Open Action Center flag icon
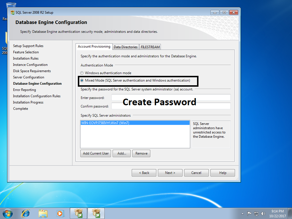The width and height of the screenshot is (292, 219). point(249,213)
